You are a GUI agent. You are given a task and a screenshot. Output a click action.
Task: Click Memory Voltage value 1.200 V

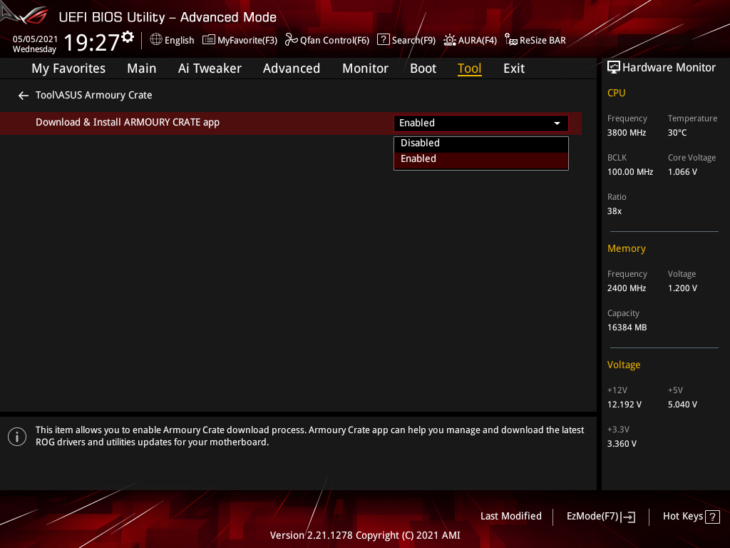click(682, 288)
